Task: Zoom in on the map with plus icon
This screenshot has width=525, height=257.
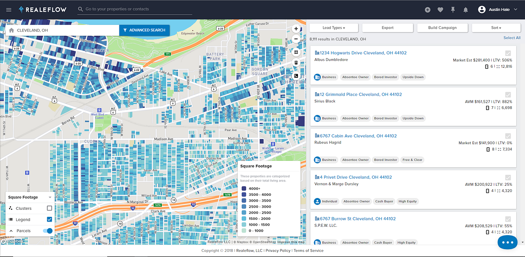Action: pyautogui.click(x=296, y=28)
